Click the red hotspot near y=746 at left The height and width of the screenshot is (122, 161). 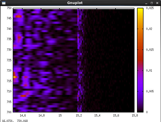pos(18,17)
